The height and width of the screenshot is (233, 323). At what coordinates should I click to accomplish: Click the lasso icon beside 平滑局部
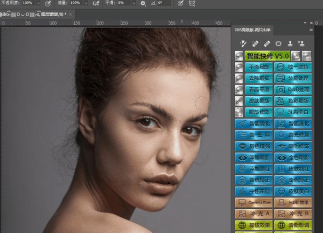pyautogui.click(x=239, y=67)
